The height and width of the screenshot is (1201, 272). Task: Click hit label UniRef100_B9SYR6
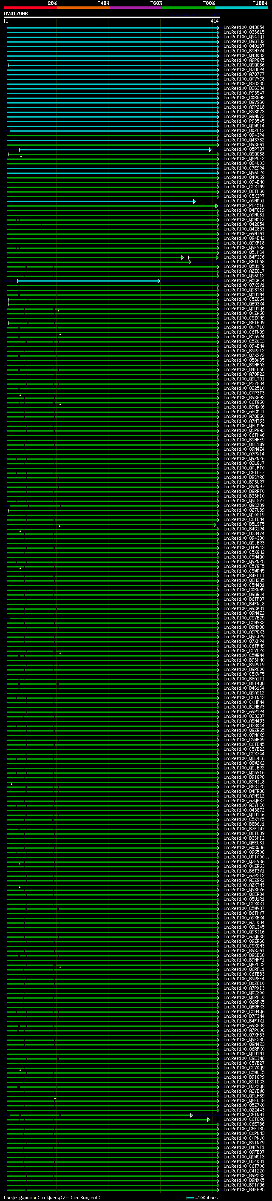(244, 478)
